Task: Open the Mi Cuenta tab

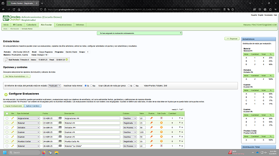Action: coord(17,25)
